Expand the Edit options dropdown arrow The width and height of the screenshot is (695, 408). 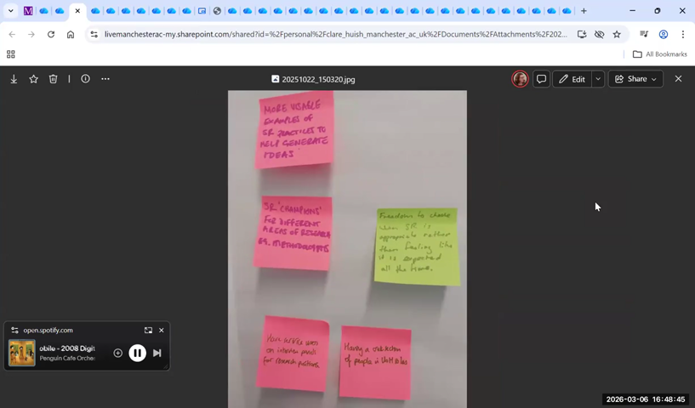[598, 79]
